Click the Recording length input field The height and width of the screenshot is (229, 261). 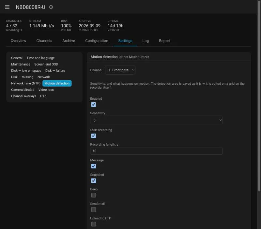pyautogui.click(x=156, y=151)
